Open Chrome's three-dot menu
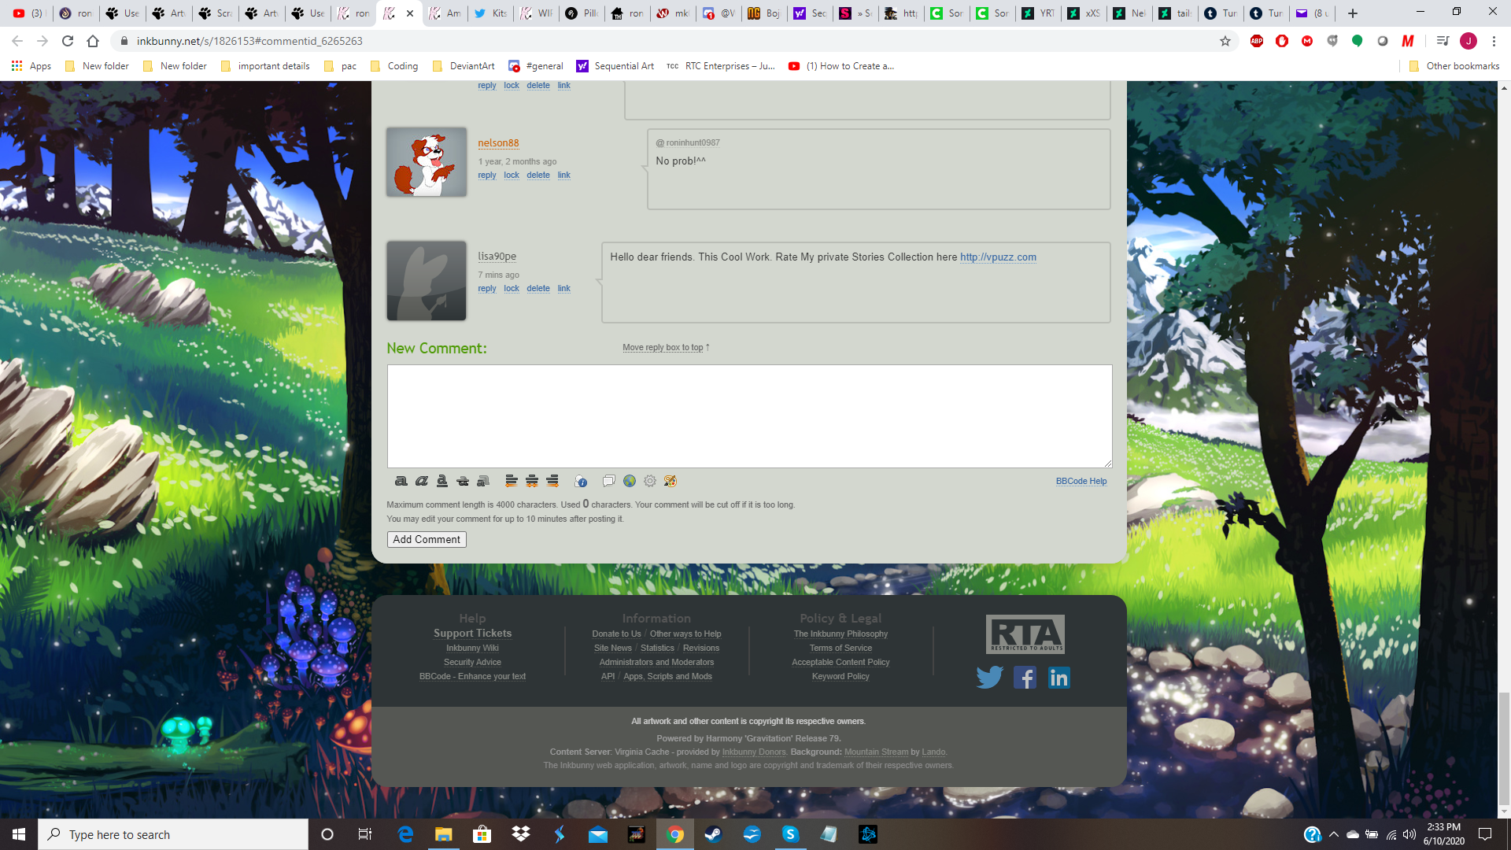 click(x=1494, y=41)
